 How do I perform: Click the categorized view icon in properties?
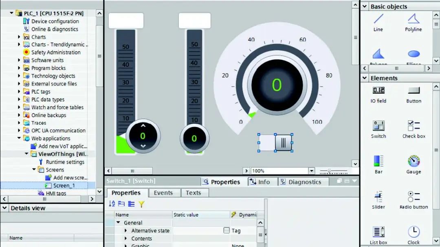(121, 204)
